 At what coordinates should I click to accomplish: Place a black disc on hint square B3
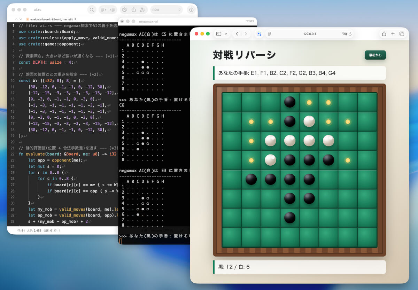(251, 141)
